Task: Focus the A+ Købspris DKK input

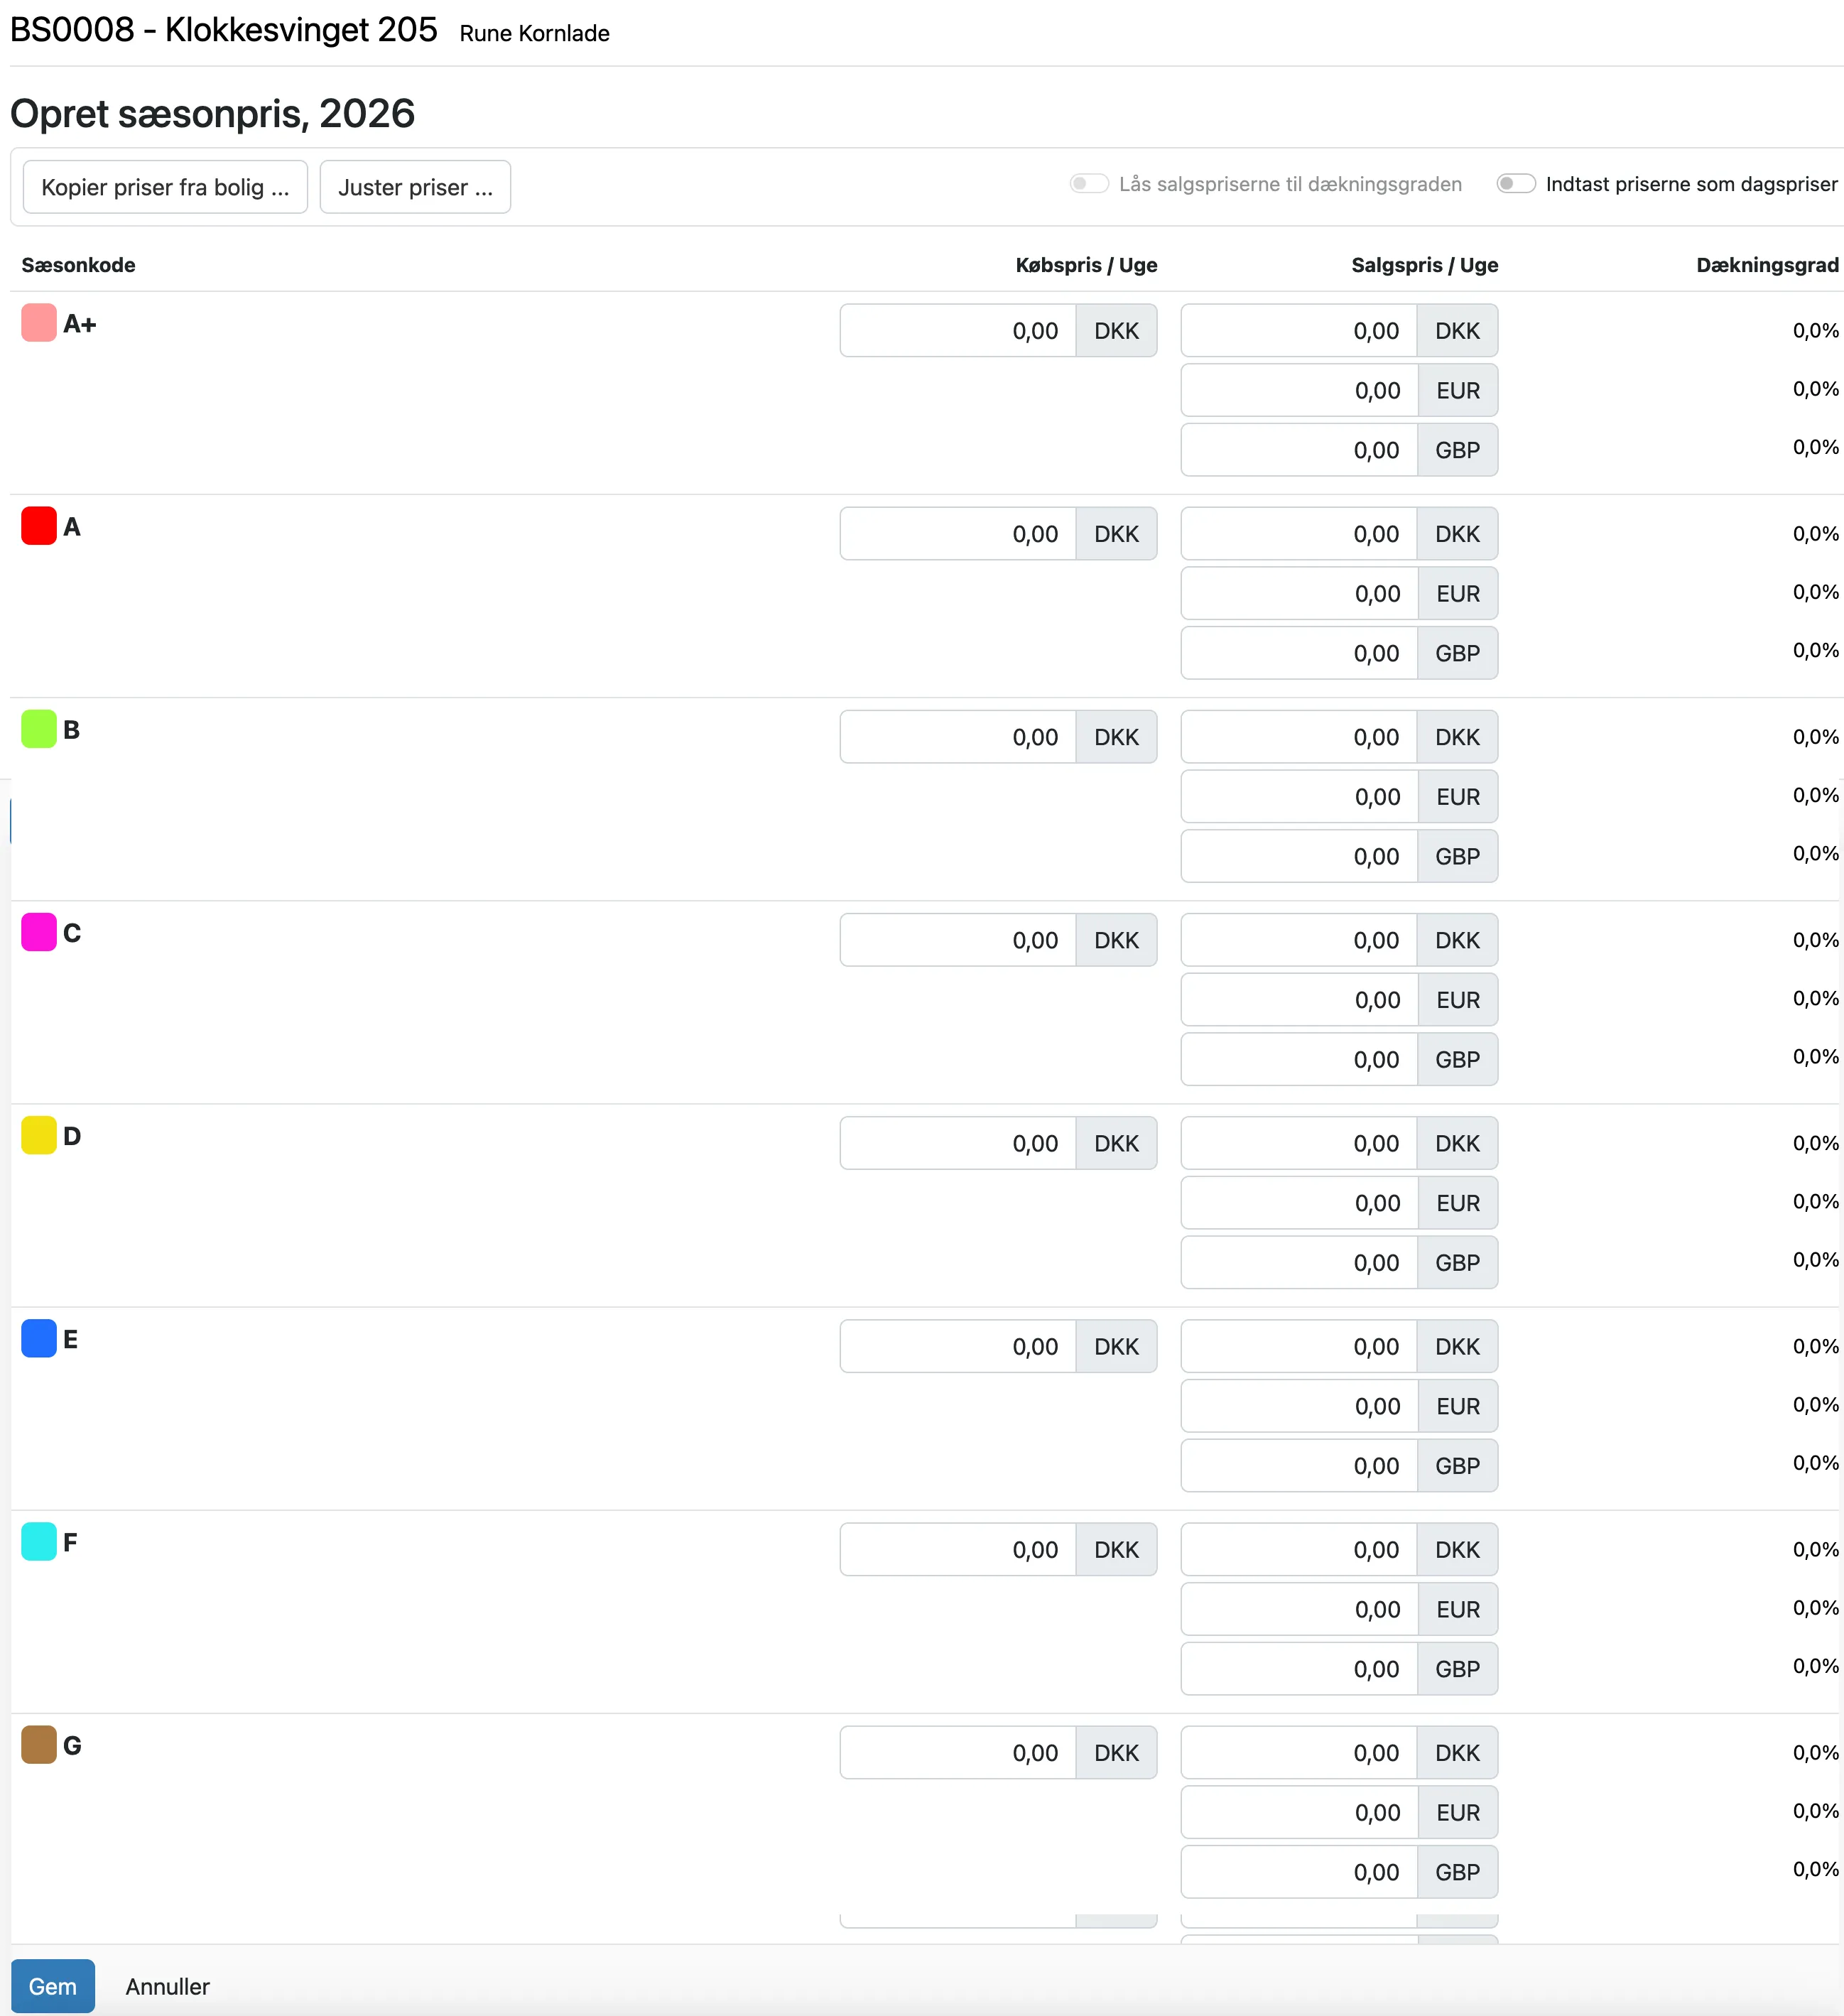Action: [x=957, y=331]
